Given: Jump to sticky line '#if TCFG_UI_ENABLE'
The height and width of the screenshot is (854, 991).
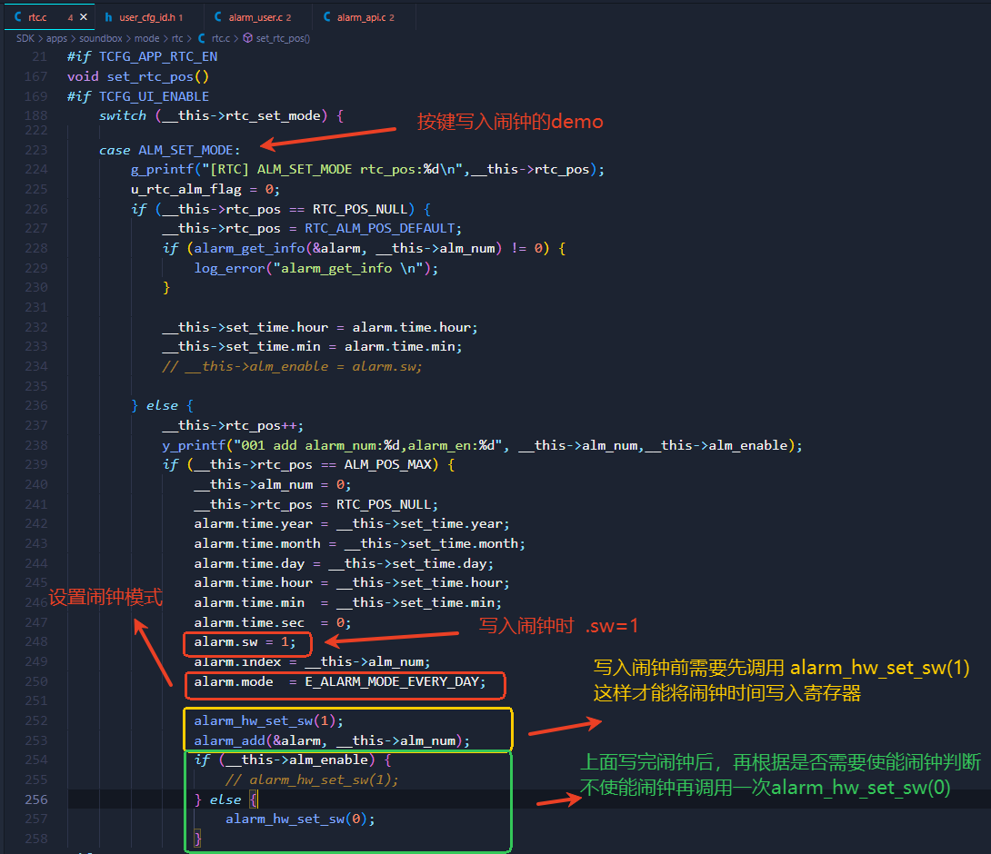Looking at the screenshot, I should 138,96.
